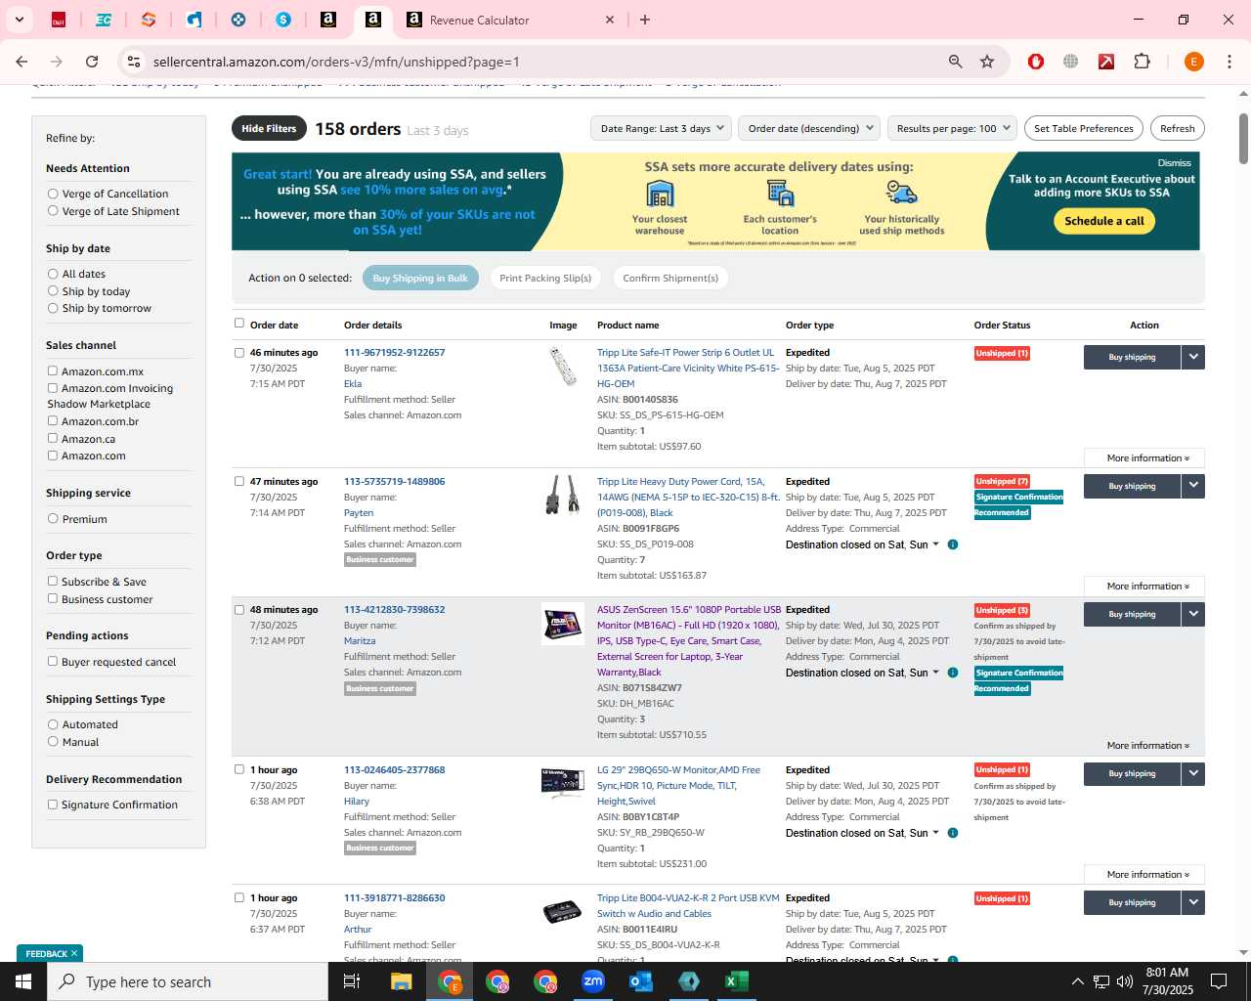The image size is (1251, 1001).
Task: Click Refresh orders button
Action: click(1177, 128)
